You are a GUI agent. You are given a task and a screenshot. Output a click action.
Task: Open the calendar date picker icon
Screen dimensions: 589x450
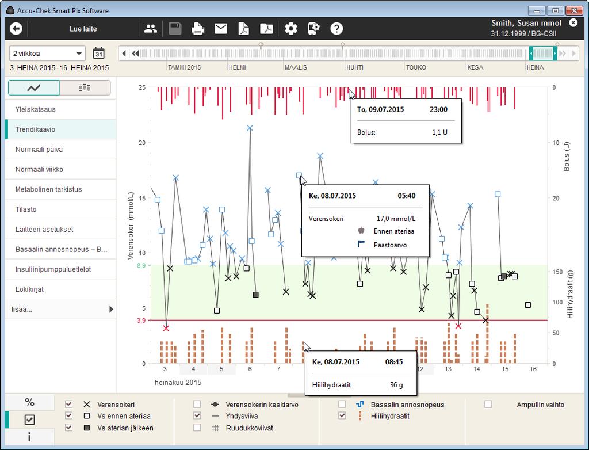(99, 53)
